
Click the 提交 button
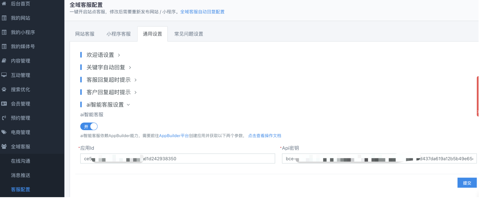[x=467, y=183]
